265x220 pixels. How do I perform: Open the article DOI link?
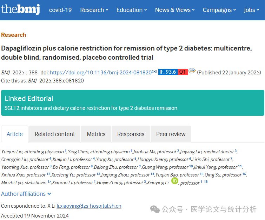(100, 73)
